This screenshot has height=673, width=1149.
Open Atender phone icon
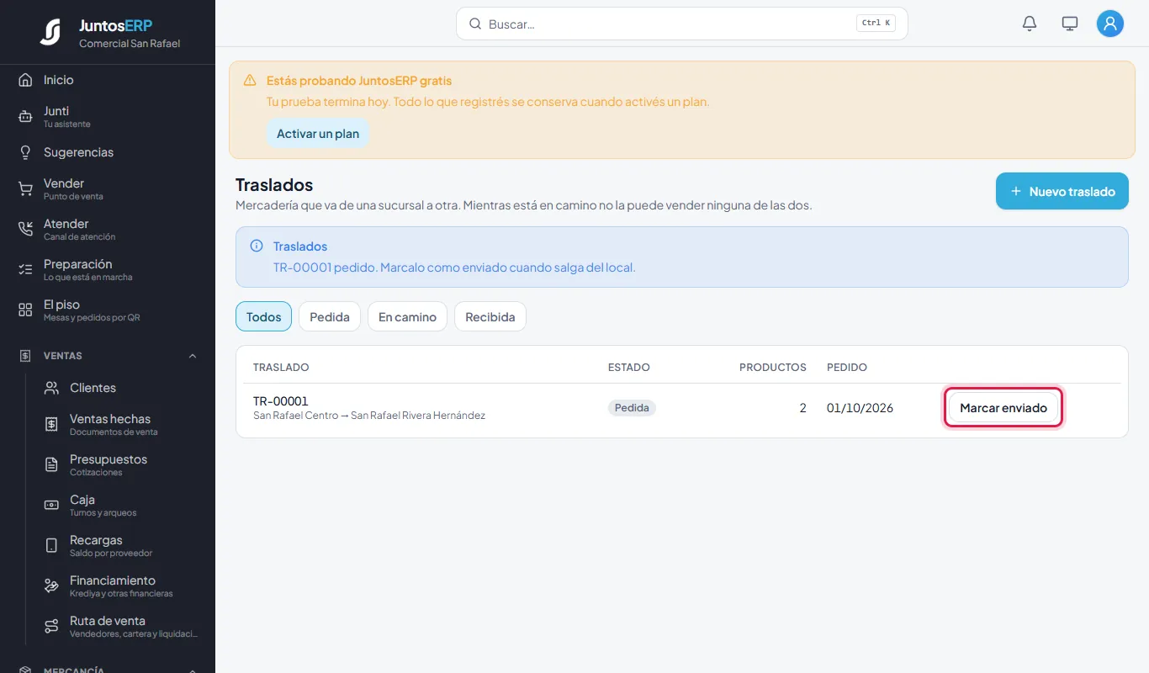[25, 230]
